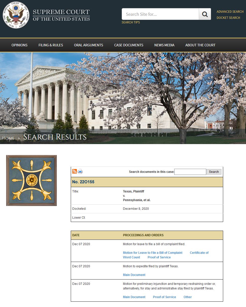Open Motion for Leave to File a Bill of Complaint
Viewport: 246px width, 307px height.
click(x=153, y=253)
